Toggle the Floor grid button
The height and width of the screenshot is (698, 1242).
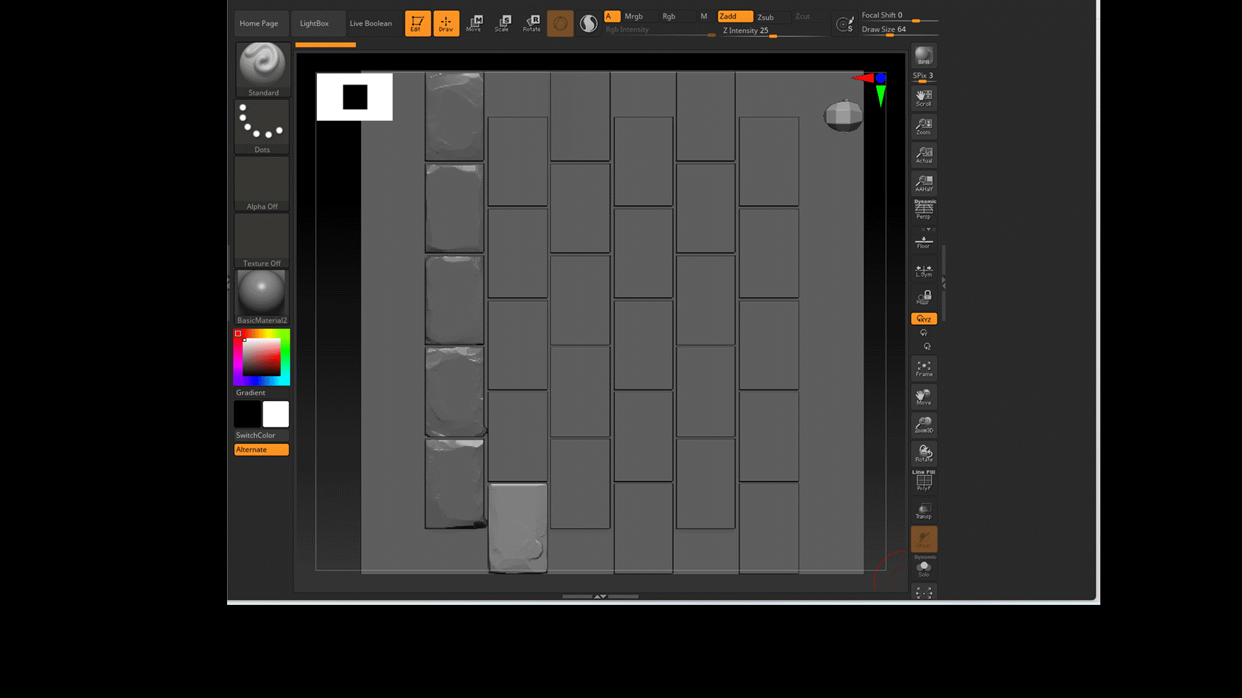point(924,242)
